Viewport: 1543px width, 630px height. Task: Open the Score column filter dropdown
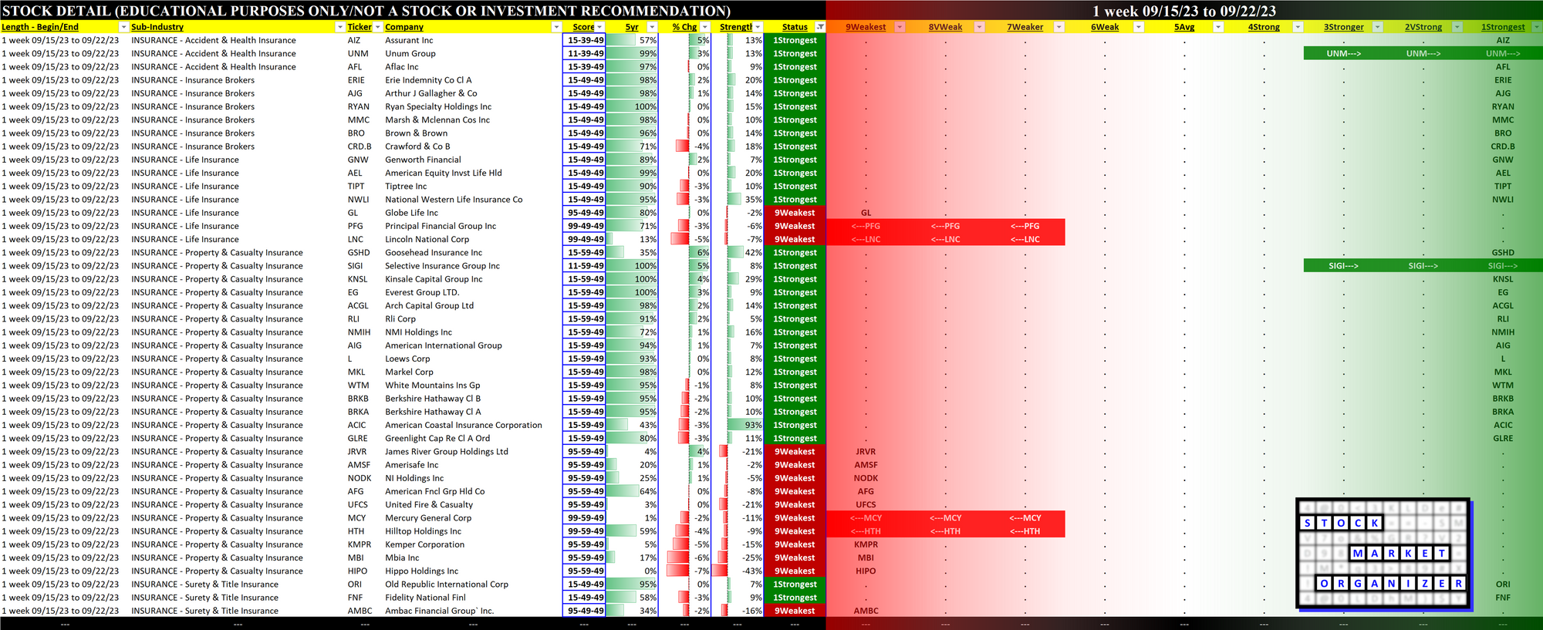coord(599,27)
